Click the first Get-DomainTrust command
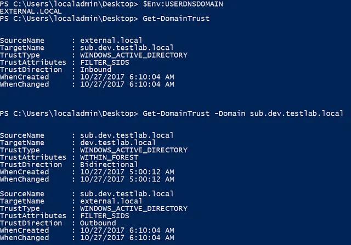Screen dimensions: 351x245 pos(176,19)
